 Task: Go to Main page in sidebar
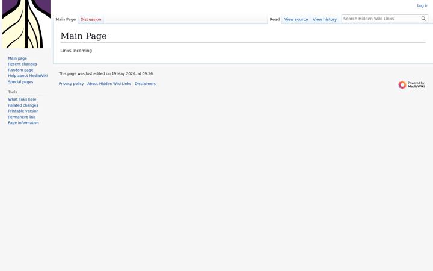(x=17, y=58)
